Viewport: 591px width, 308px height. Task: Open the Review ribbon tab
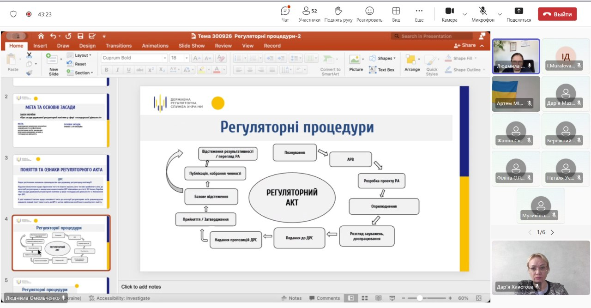pyautogui.click(x=223, y=46)
